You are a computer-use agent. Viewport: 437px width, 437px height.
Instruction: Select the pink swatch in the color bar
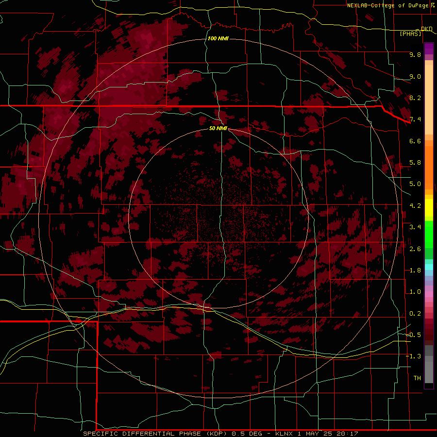coord(429,294)
